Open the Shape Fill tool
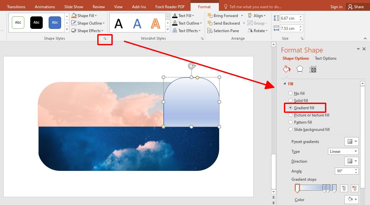This screenshot has width=370, height=205. 84,15
